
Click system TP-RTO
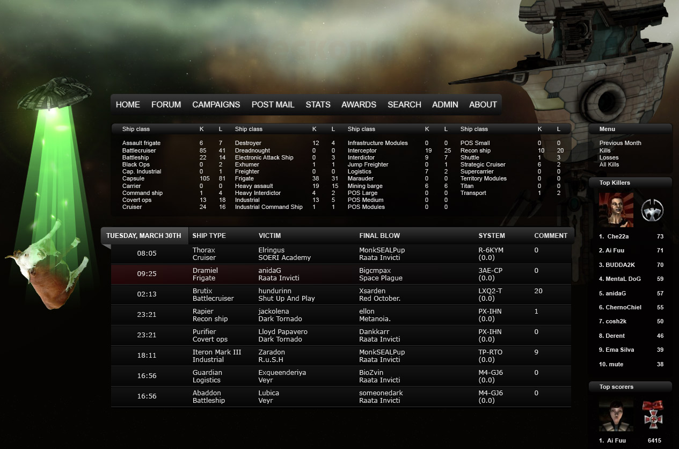pyautogui.click(x=491, y=352)
